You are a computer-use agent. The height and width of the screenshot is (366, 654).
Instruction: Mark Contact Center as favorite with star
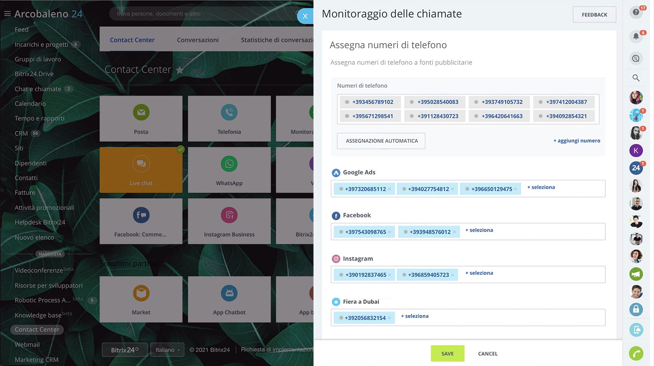180,70
